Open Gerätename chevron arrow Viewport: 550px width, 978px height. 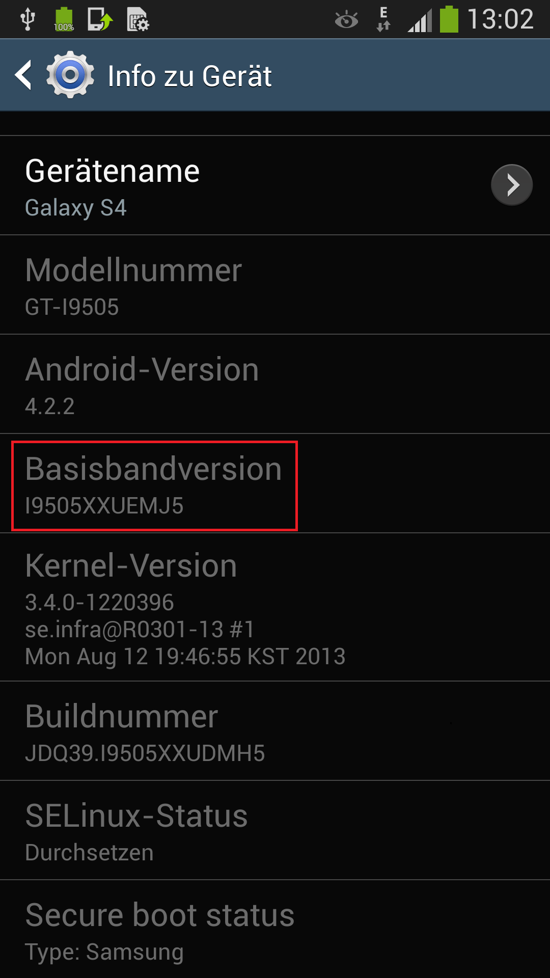click(512, 185)
